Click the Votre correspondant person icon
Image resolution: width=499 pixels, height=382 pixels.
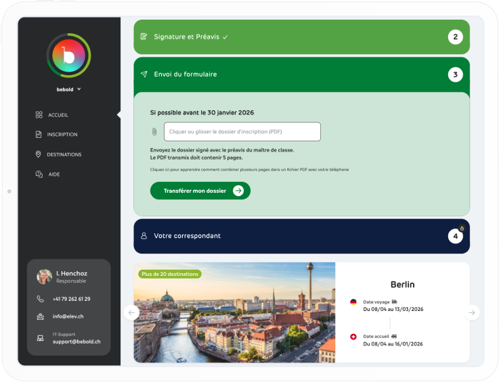(144, 236)
